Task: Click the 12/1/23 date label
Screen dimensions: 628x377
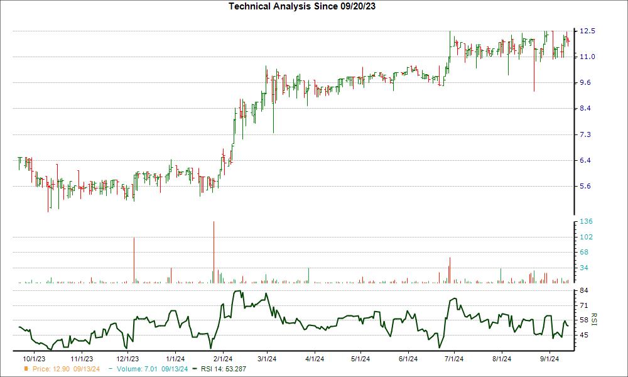Action: click(127, 359)
